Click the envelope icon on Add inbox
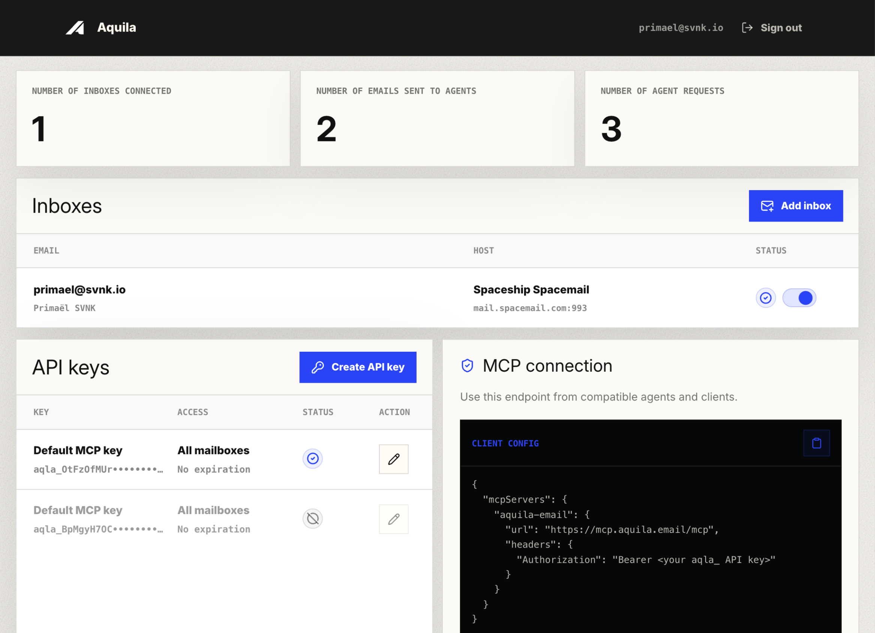This screenshot has height=633, width=875. coord(767,206)
